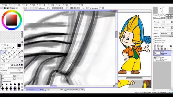Select the magic wand tool
The height and width of the screenshot is (97, 173).
[x=8, y=45]
